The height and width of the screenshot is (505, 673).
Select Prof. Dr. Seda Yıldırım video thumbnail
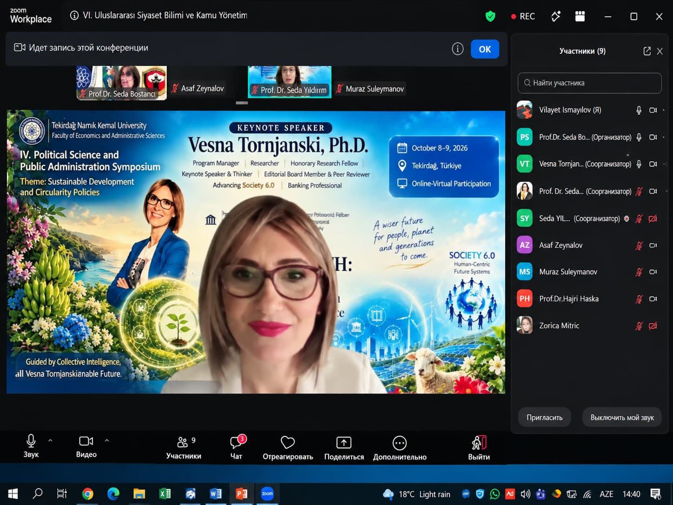click(290, 82)
